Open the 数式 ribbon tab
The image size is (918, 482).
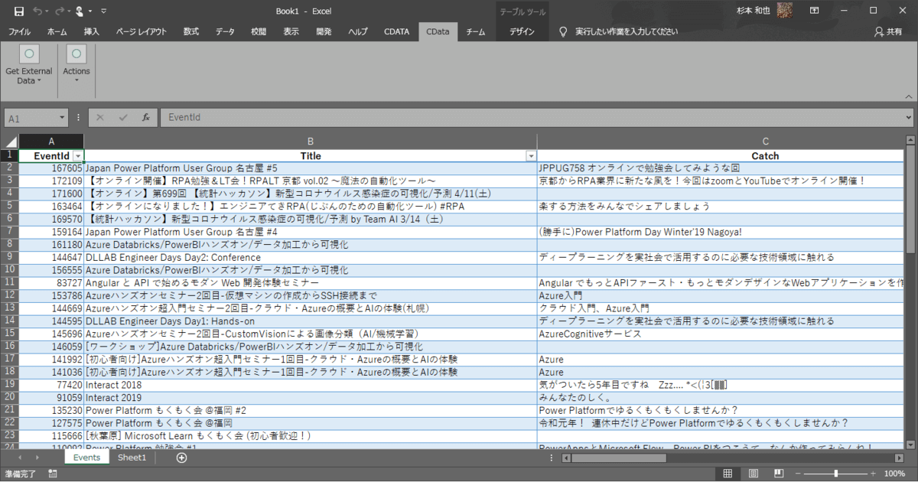(191, 31)
